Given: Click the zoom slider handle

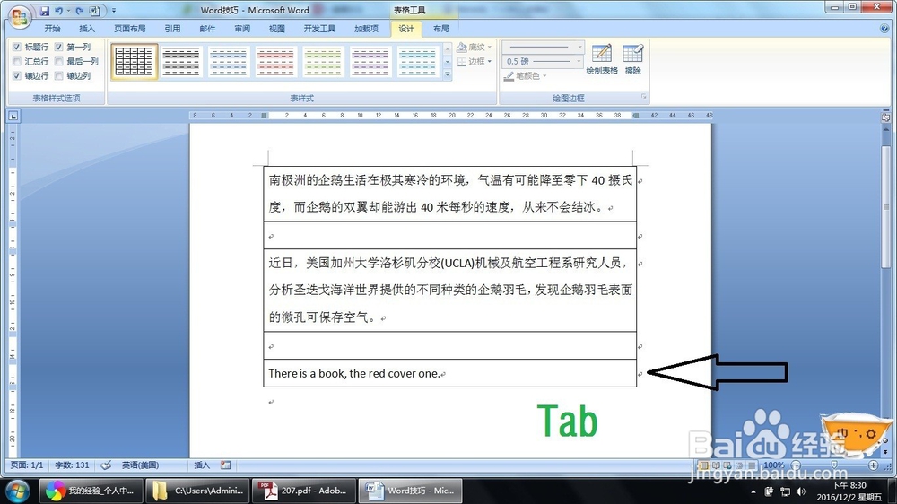Looking at the screenshot, I should [x=834, y=465].
